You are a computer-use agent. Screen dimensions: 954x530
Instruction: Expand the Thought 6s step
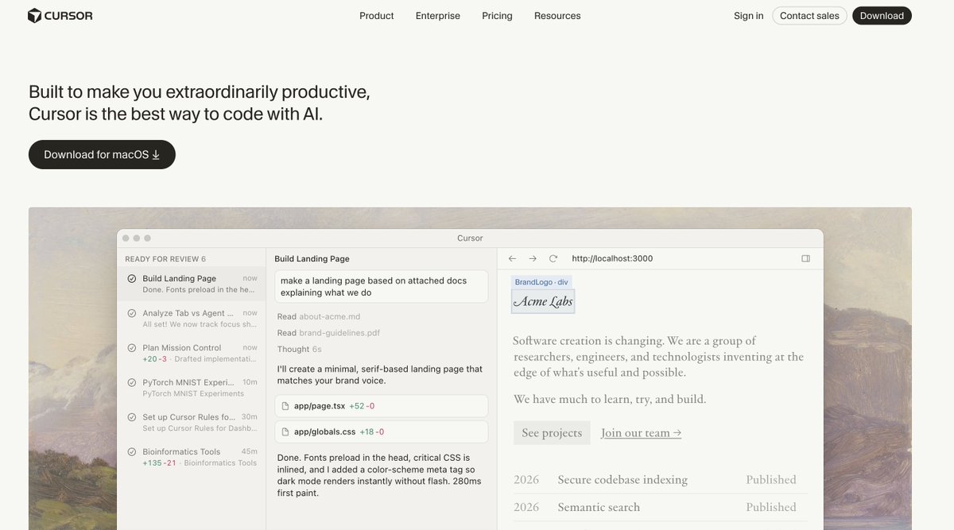click(x=300, y=349)
